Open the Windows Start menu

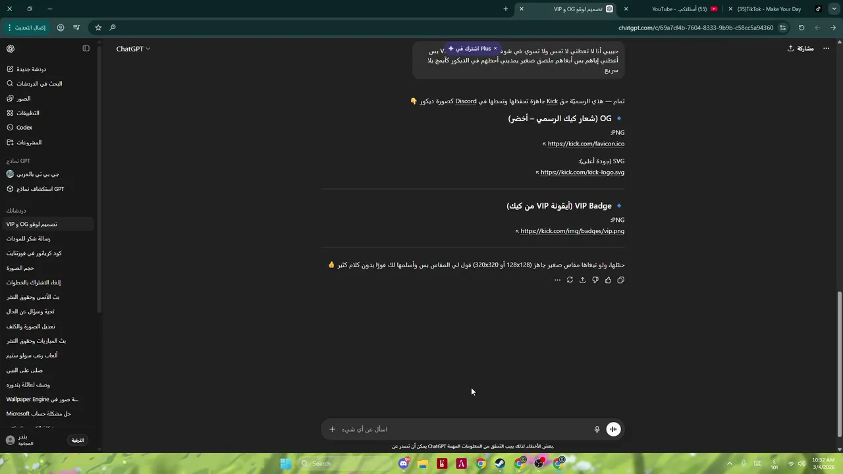coord(285,463)
